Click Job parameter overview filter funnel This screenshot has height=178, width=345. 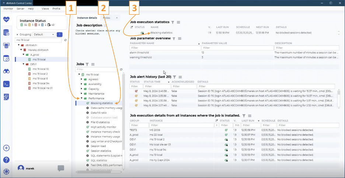click(174, 38)
